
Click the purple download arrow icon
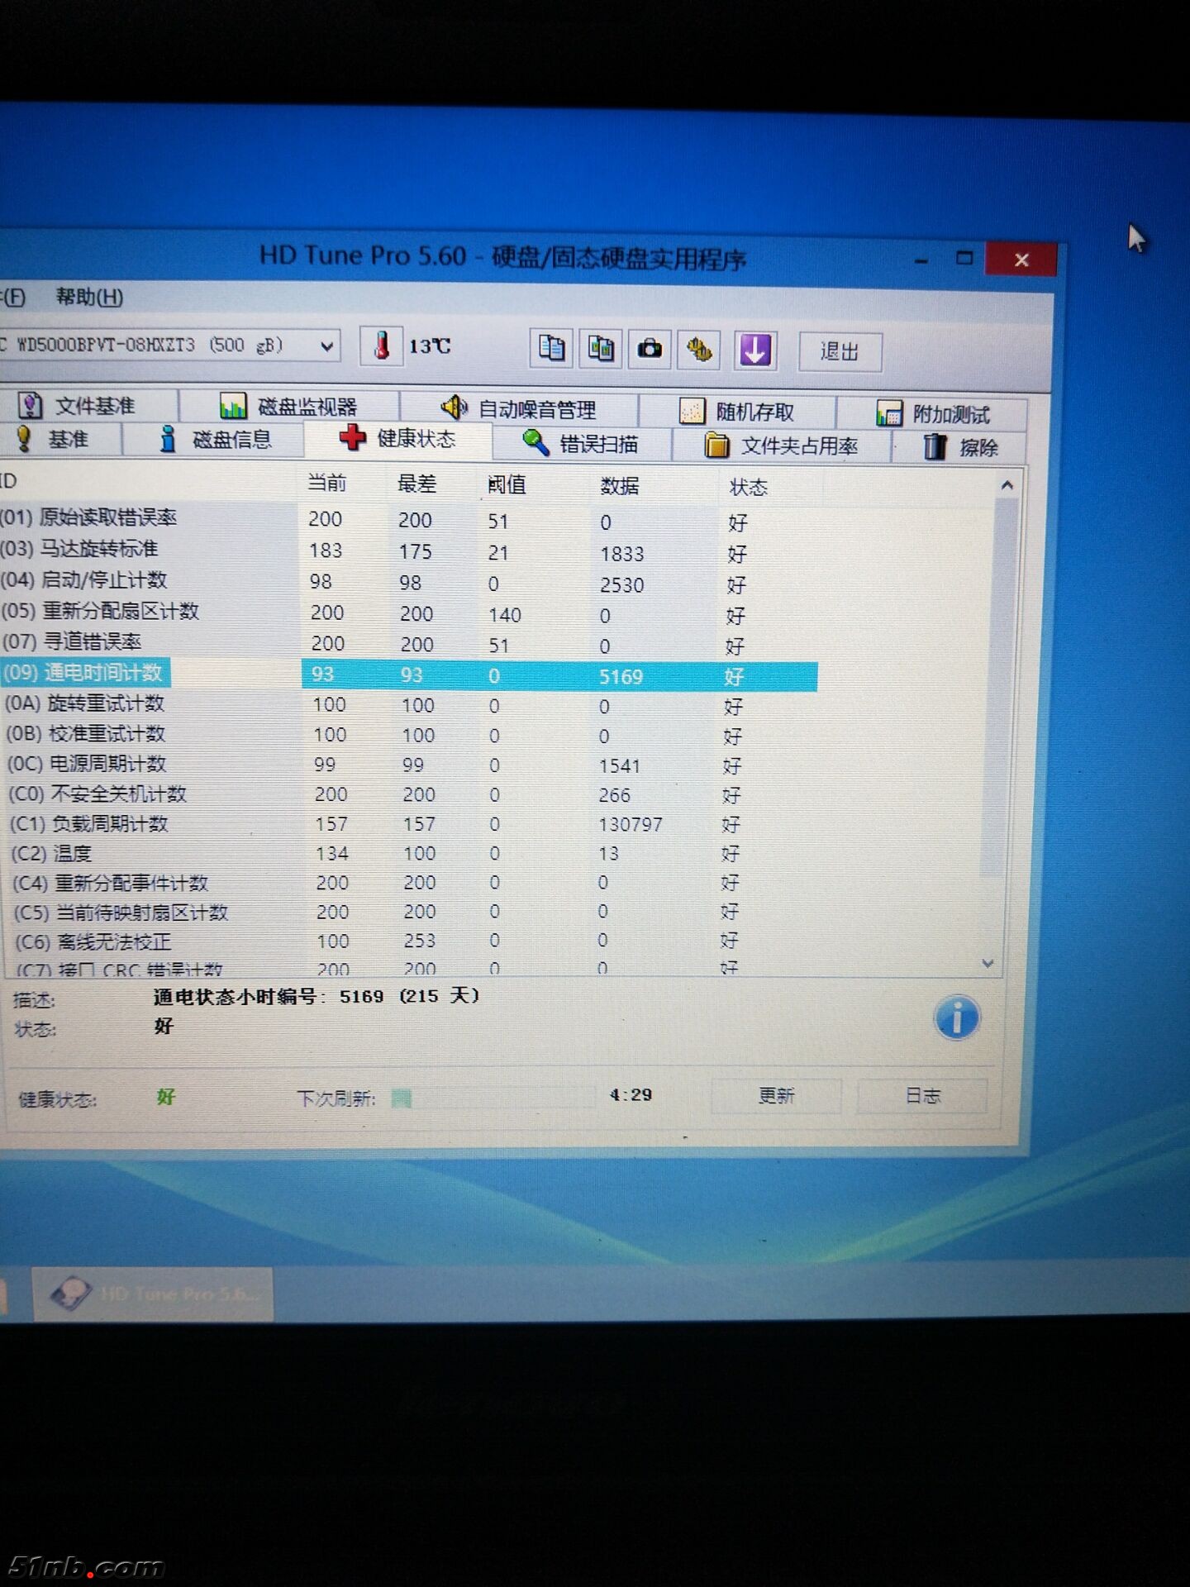tap(754, 350)
